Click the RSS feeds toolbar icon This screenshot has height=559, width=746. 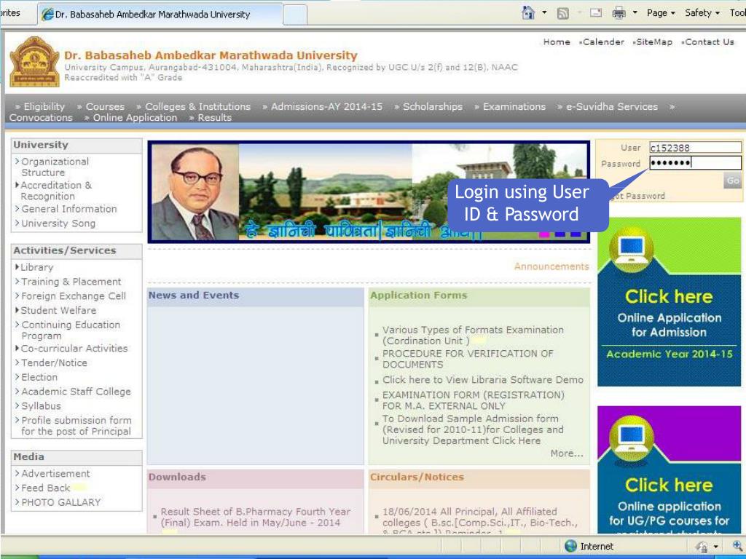point(563,13)
